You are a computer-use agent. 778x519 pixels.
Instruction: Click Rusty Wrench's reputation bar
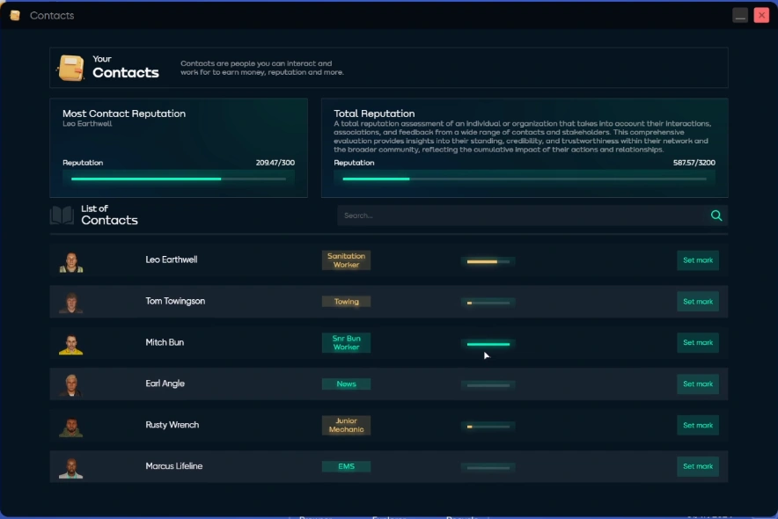488,427
